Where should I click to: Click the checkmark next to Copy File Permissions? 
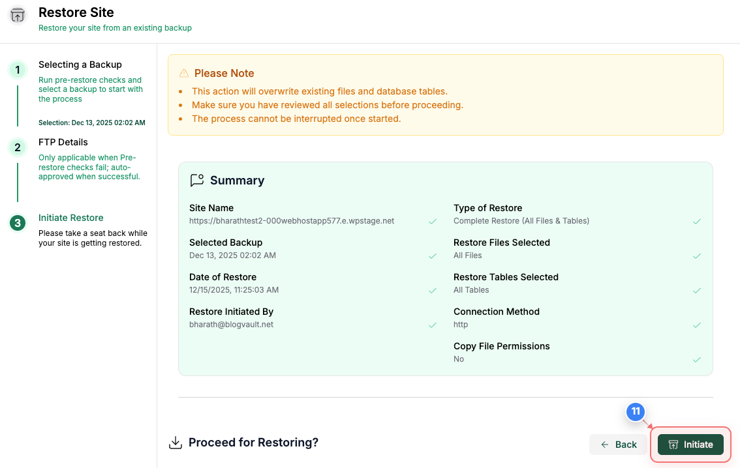696,359
